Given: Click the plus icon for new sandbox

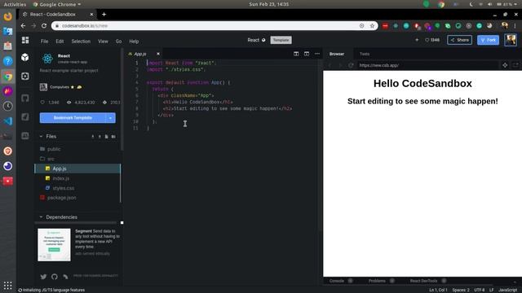Looking at the screenshot, I should point(417,40).
